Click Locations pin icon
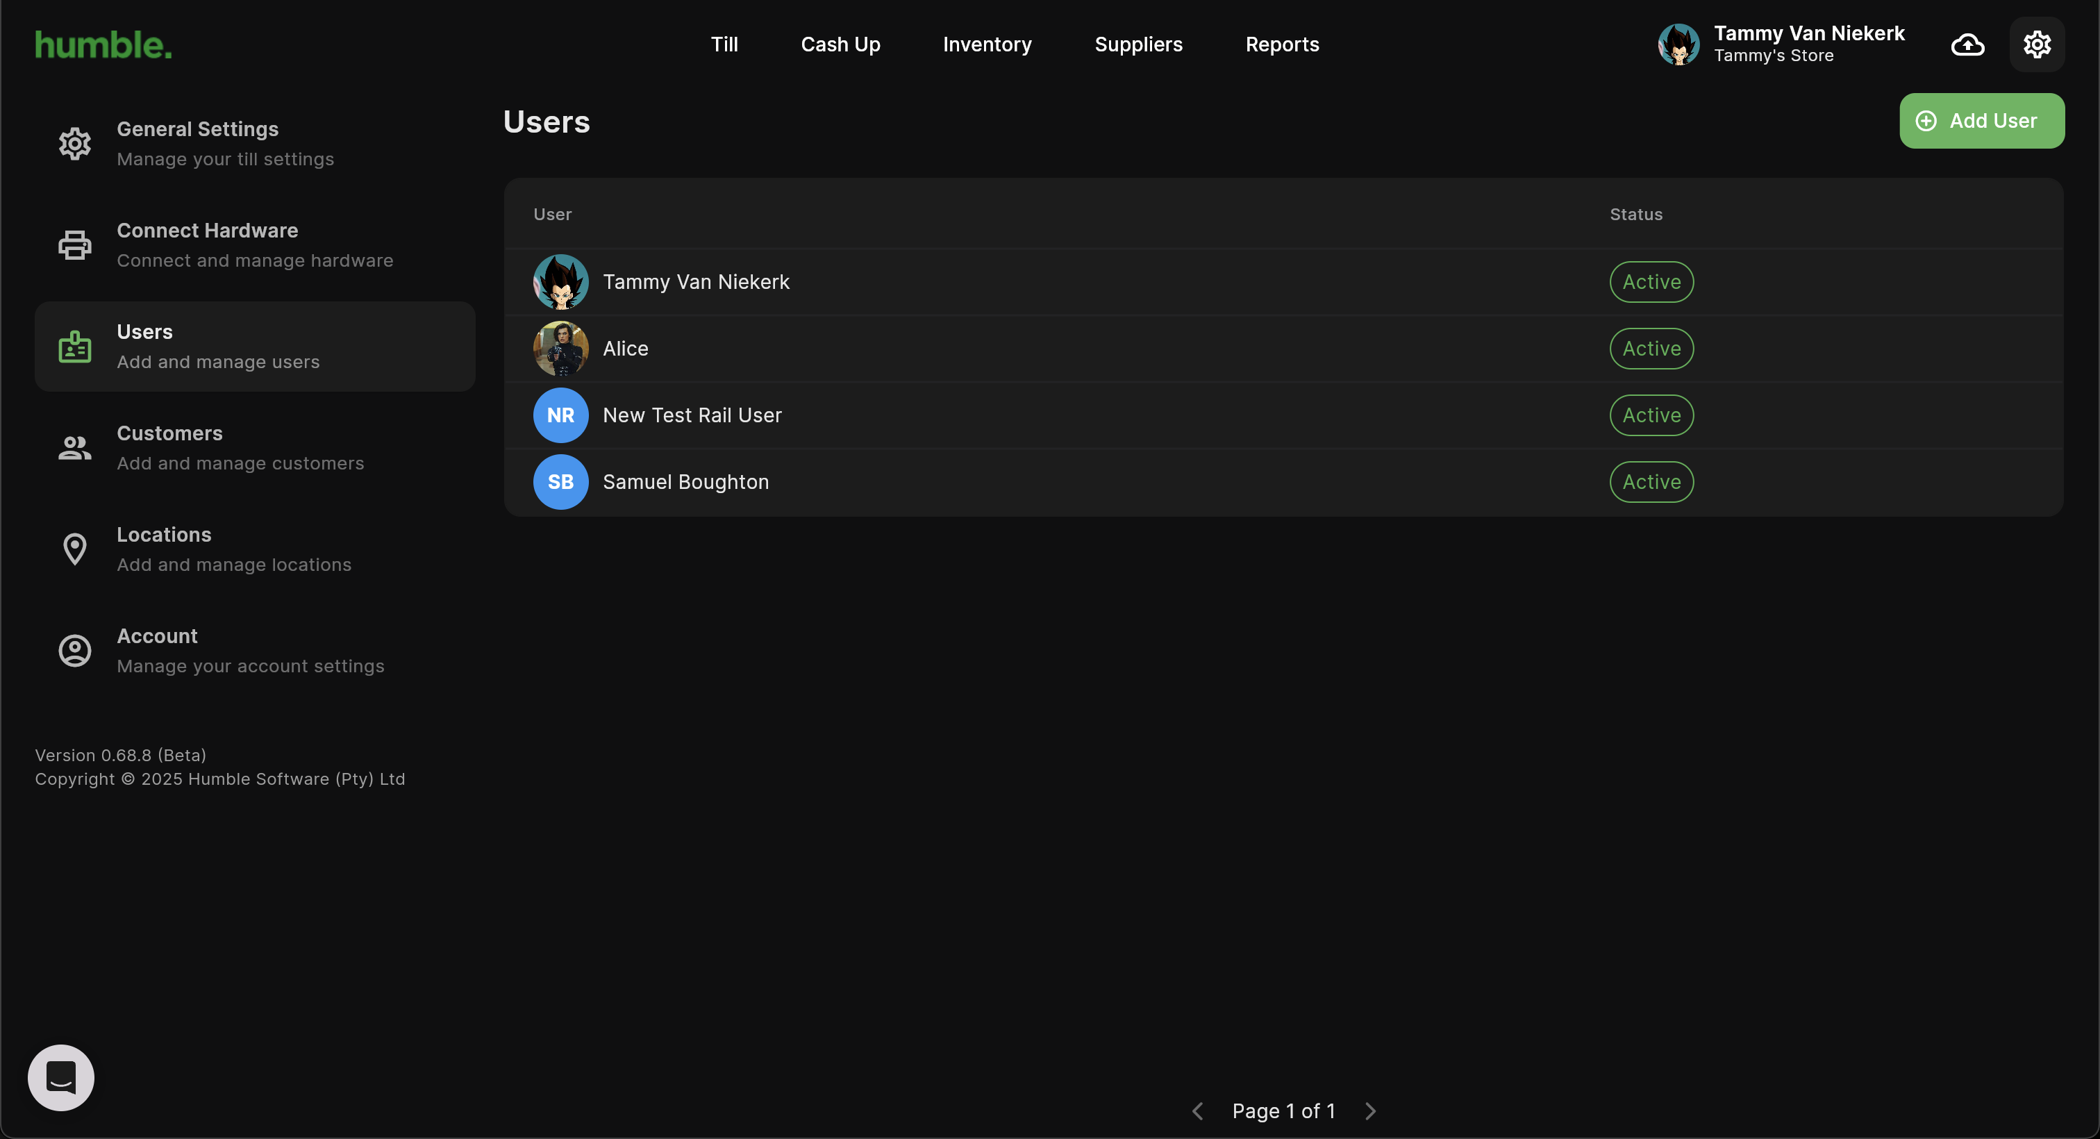 pos(75,549)
